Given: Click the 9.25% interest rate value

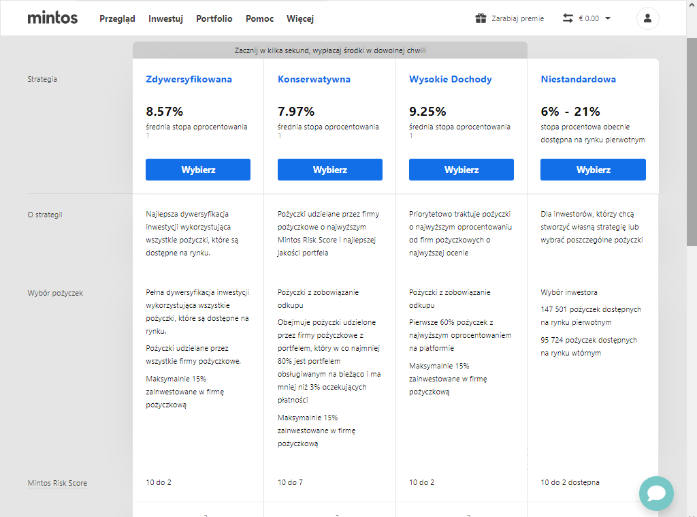Looking at the screenshot, I should click(x=427, y=111).
